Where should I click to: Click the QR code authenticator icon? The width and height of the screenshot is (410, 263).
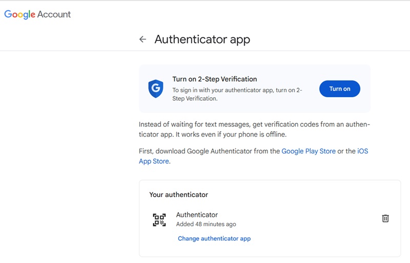(x=159, y=220)
